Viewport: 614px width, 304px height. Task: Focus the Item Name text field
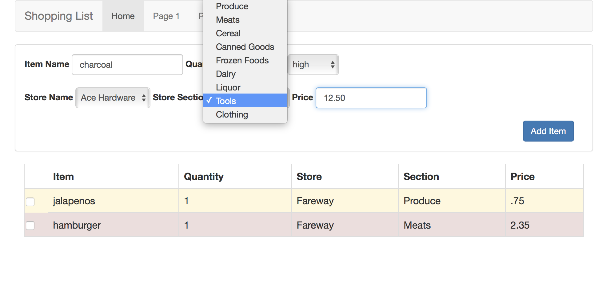tap(127, 65)
